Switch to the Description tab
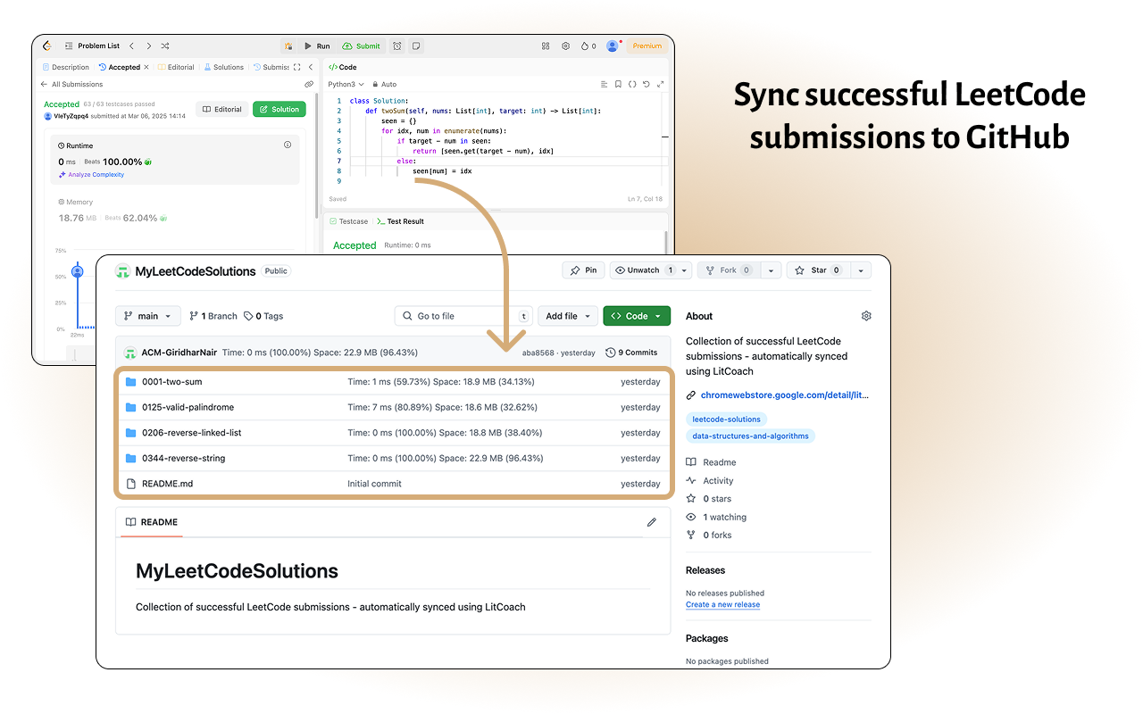The image size is (1143, 714). click(66, 67)
